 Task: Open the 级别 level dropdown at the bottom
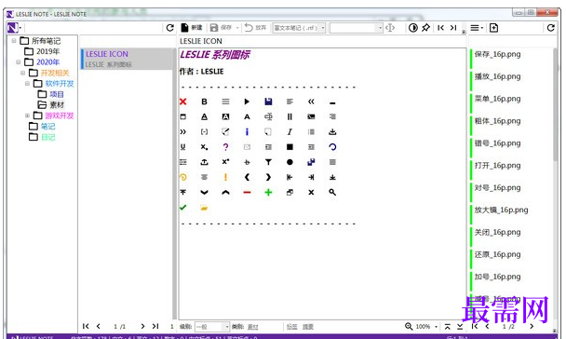click(x=212, y=327)
